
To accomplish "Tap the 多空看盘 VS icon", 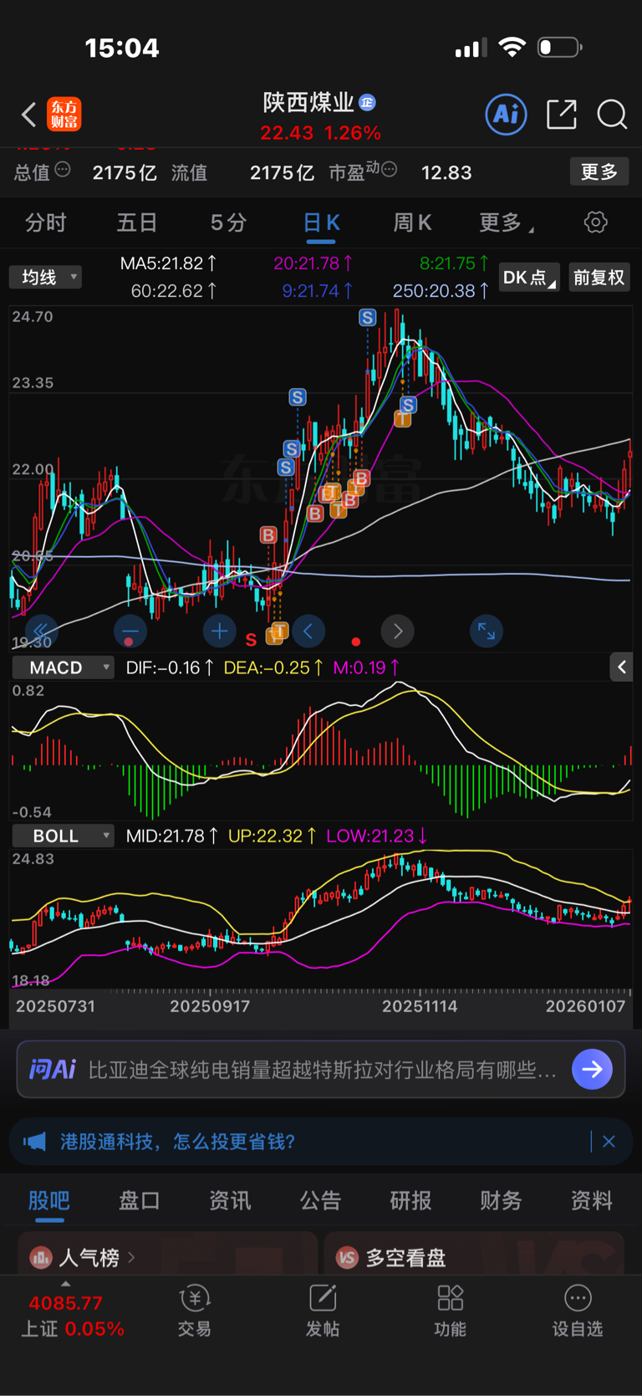I will 347,1257.
